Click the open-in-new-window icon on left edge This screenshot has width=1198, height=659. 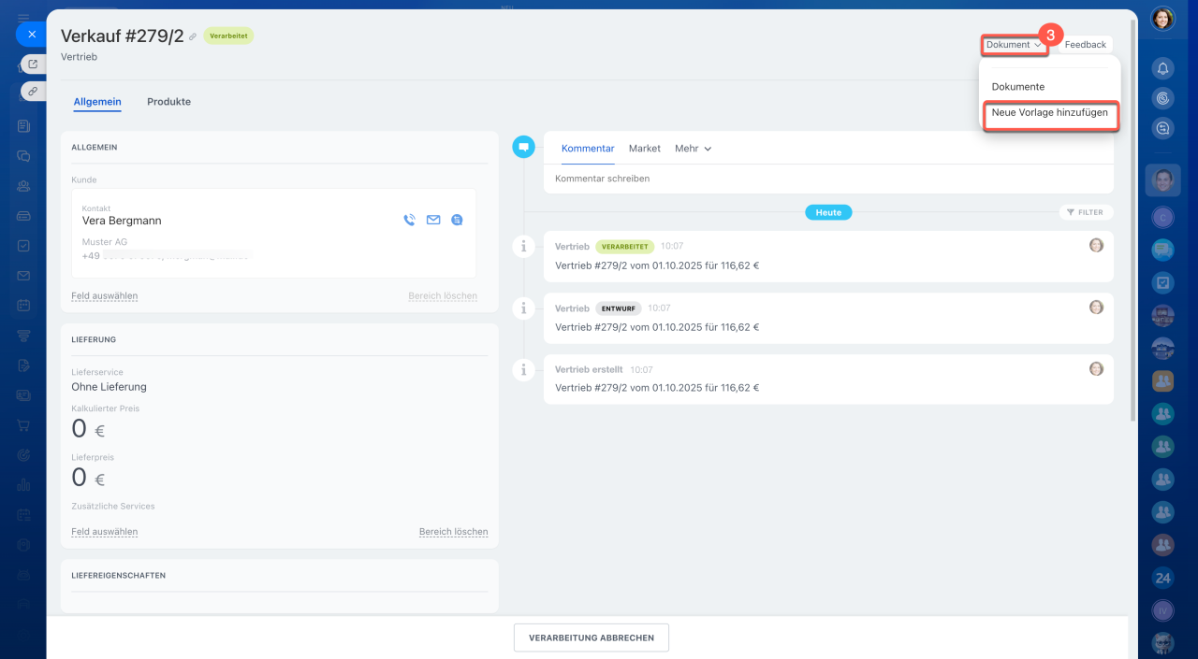33,64
